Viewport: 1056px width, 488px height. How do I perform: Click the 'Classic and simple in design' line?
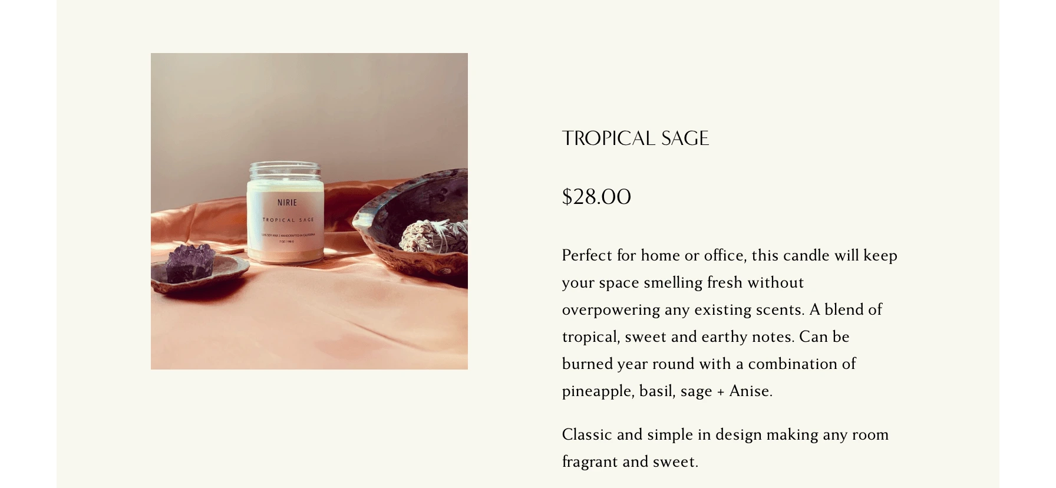point(725,434)
